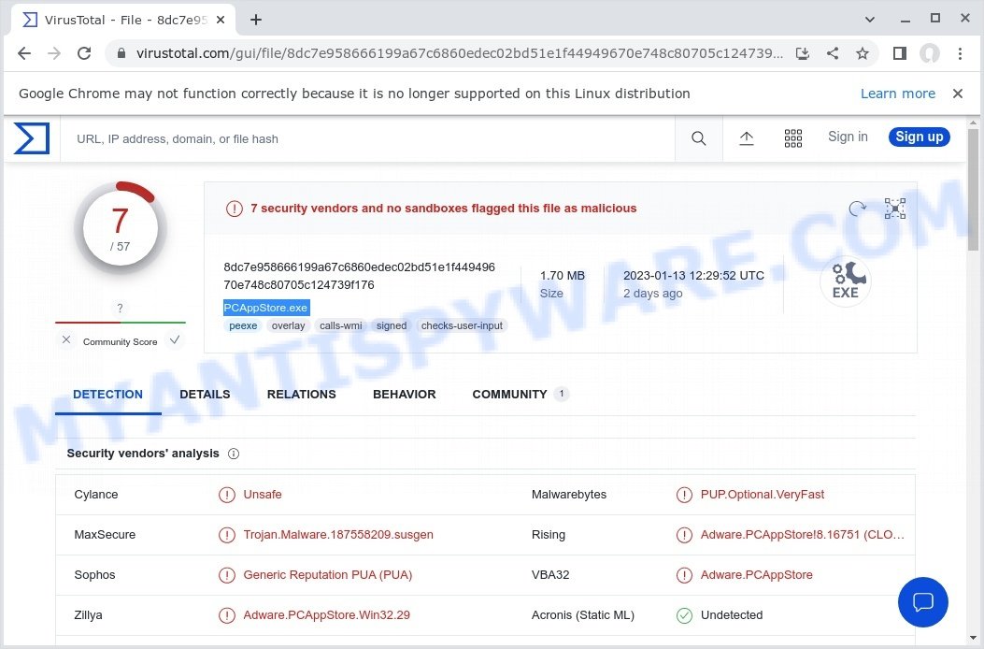Click the upload file icon
The height and width of the screenshot is (649, 984).
coord(746,138)
